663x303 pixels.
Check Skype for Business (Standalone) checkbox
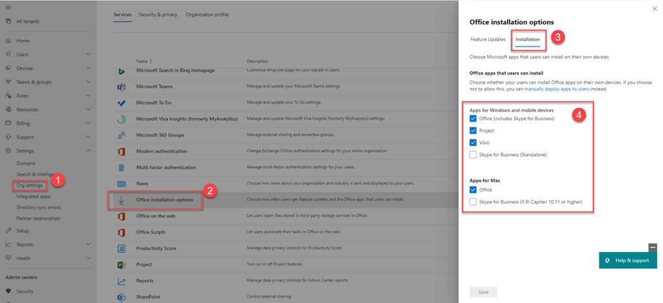473,155
